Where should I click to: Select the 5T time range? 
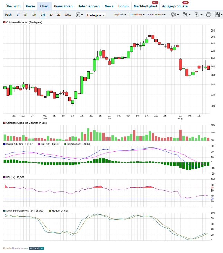26,15
